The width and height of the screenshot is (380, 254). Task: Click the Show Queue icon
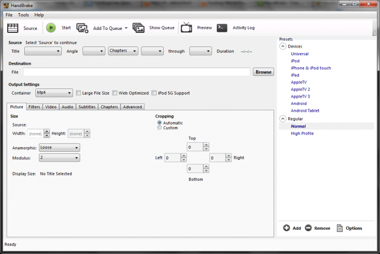138,28
